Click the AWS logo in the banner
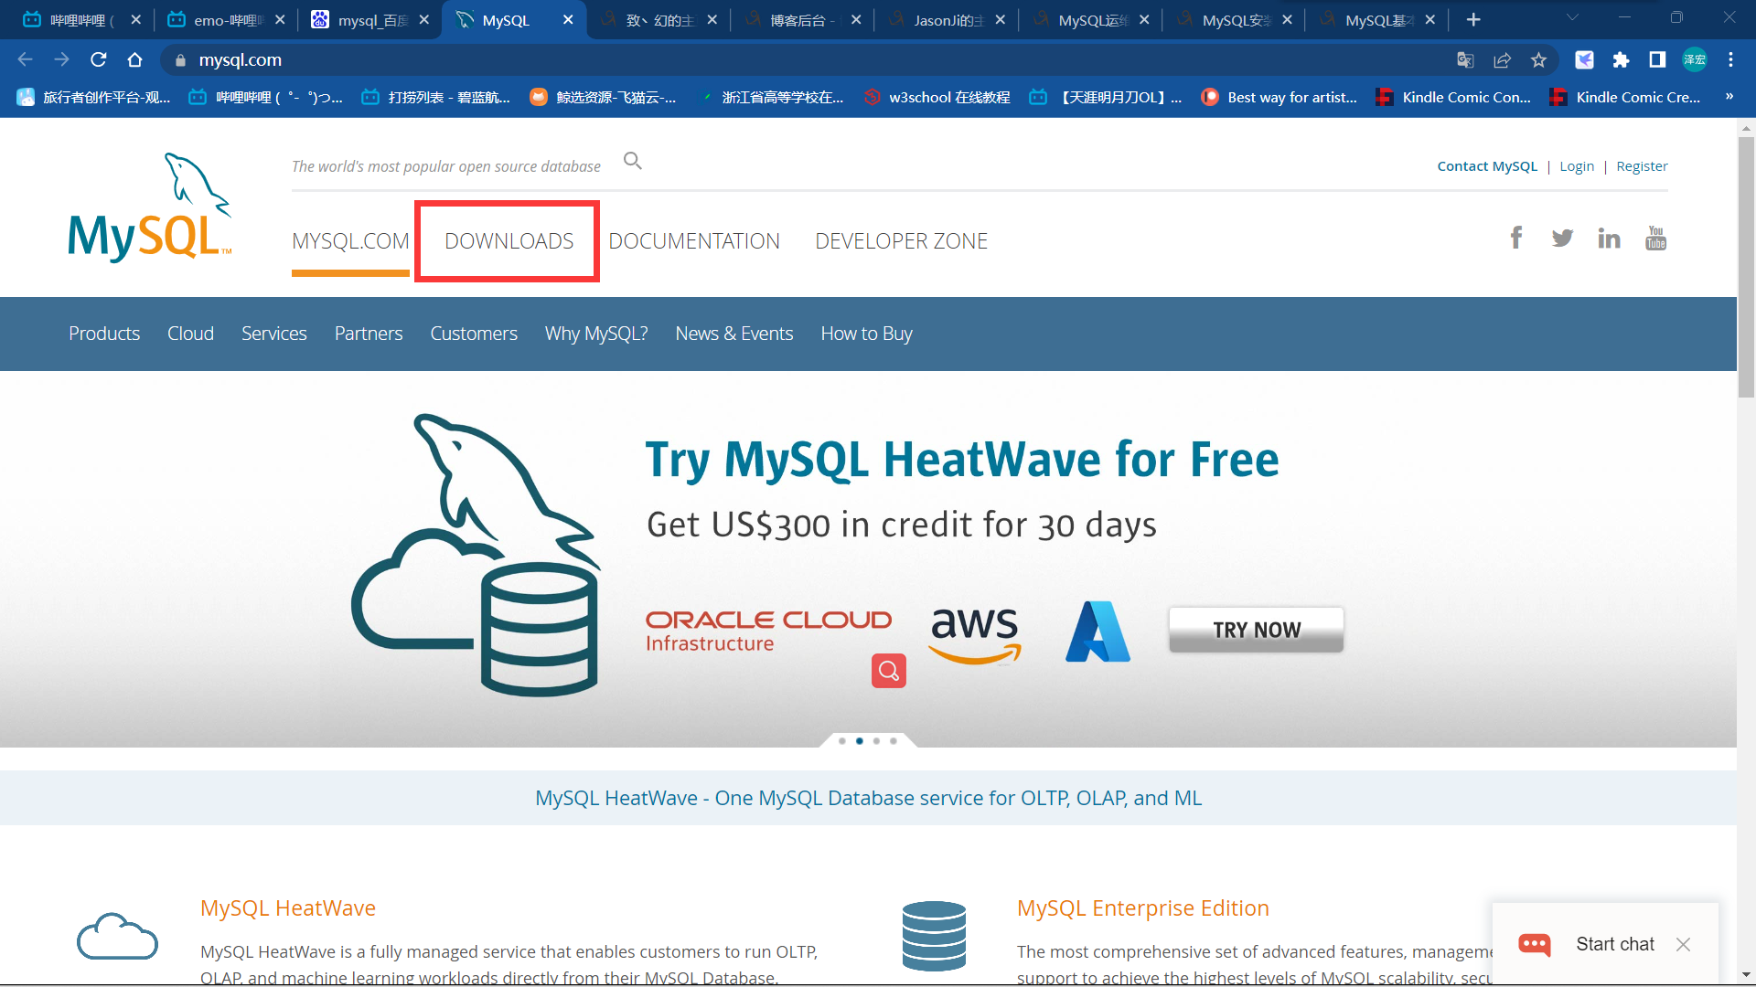 tap(975, 634)
